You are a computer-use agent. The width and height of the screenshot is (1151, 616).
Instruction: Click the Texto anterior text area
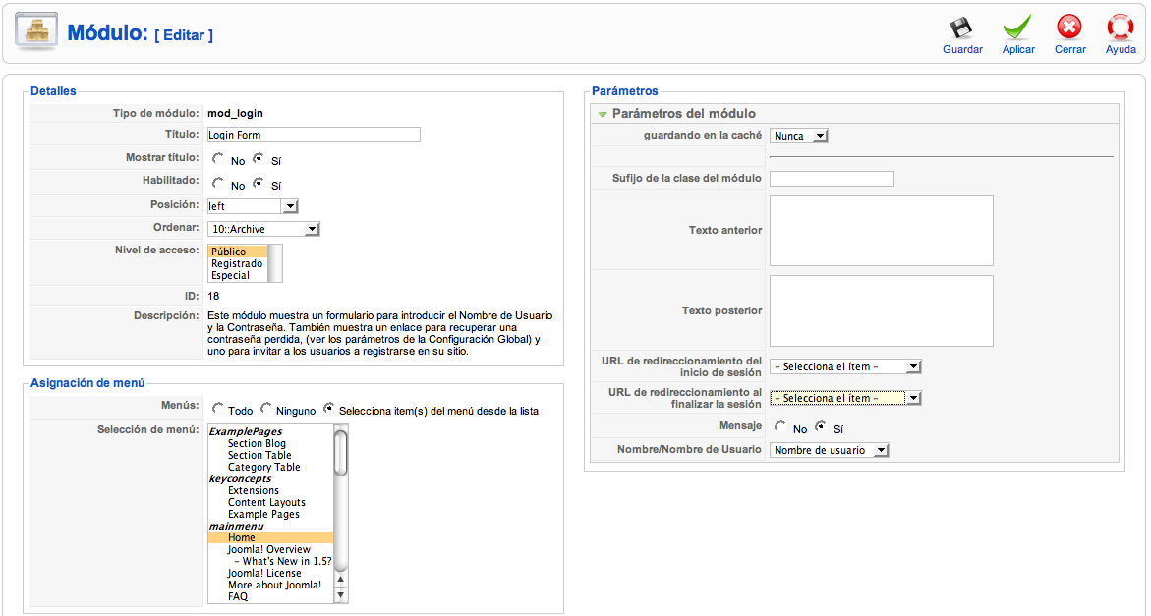point(881,230)
